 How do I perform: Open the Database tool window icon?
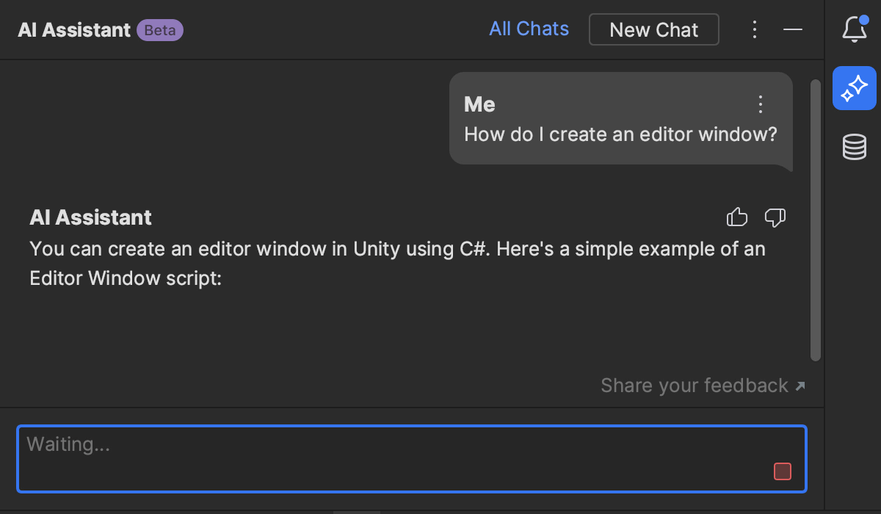[854, 147]
